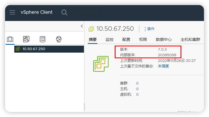This screenshot has width=209, height=117.
Task: Open Storage inventory view
Action: (x=43, y=39)
